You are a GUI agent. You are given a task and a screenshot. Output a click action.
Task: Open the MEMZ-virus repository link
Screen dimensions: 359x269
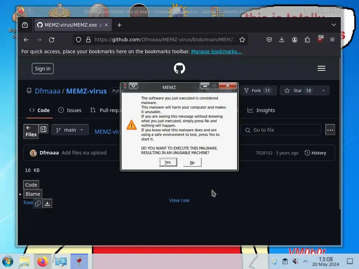(x=86, y=91)
